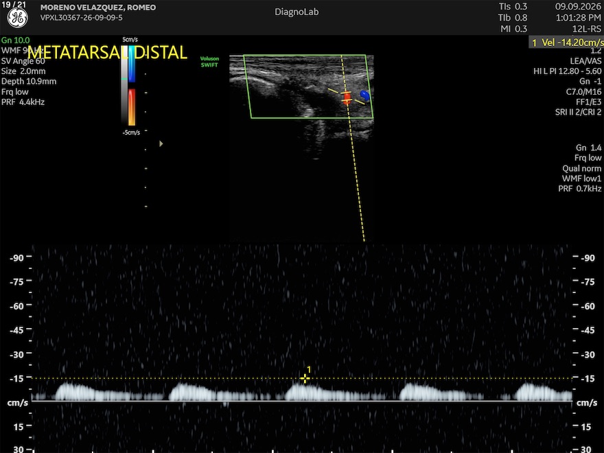The width and height of the screenshot is (604, 453).
Task: Click the blue-red color velocity scale bar
Action: click(132, 86)
